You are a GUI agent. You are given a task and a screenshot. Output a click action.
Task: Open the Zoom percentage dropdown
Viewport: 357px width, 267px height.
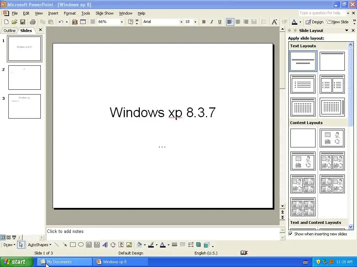[x=122, y=22]
